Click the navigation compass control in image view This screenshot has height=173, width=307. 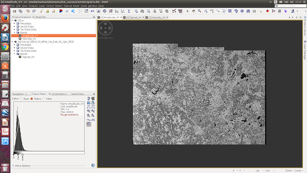(105, 28)
